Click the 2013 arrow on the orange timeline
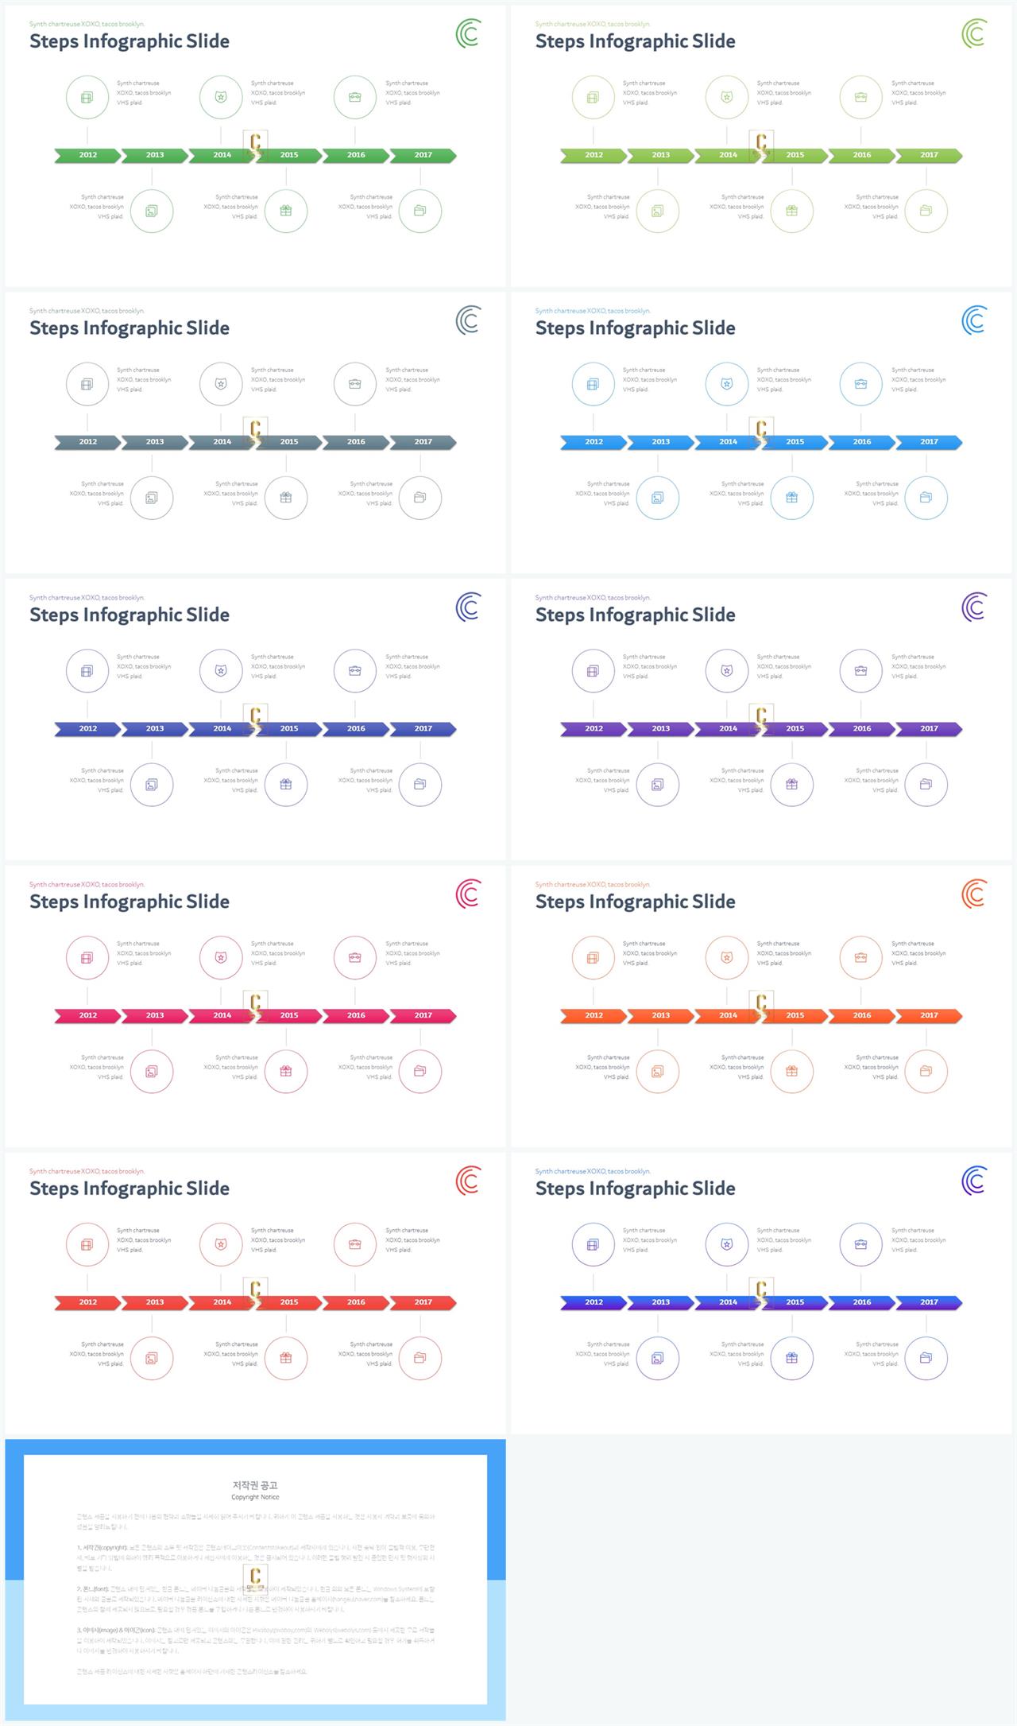 click(x=661, y=1015)
